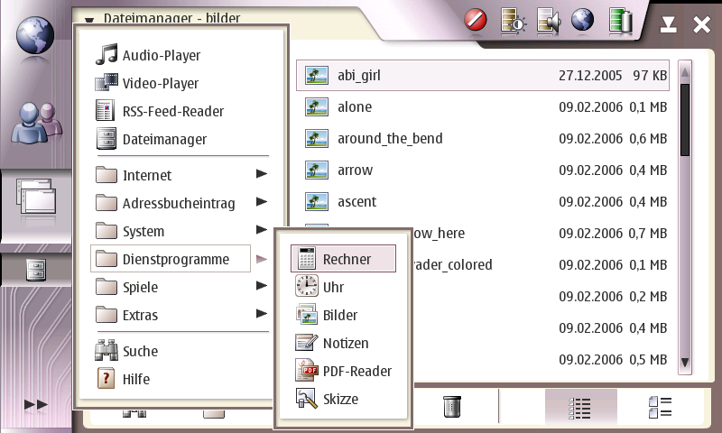Launch Rechner from Dienstprogramme submenu
Image resolution: width=722 pixels, height=433 pixels.
[x=344, y=259]
